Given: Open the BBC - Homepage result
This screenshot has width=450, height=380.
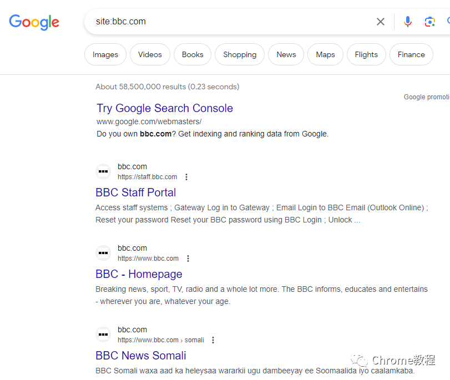Looking at the screenshot, I should (x=139, y=274).
